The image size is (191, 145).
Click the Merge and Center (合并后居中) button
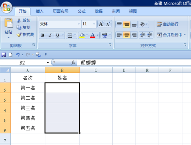(171, 35)
